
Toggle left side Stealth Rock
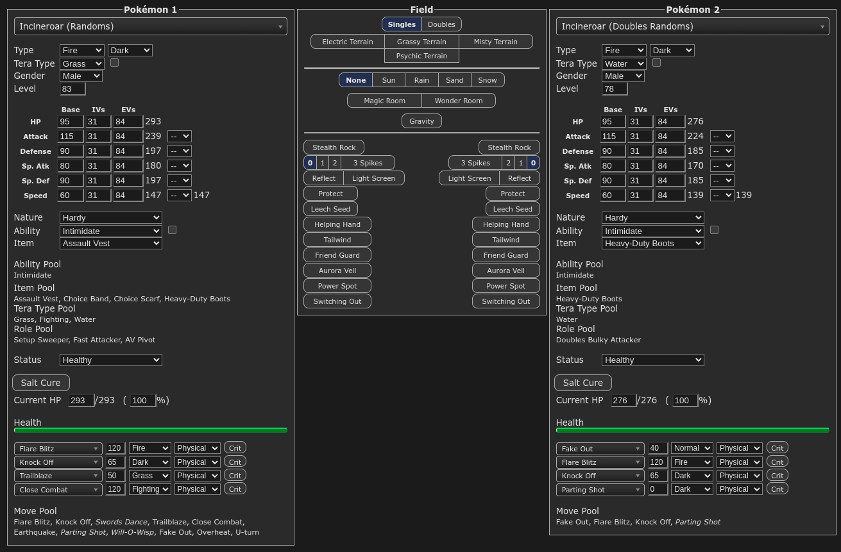click(334, 147)
